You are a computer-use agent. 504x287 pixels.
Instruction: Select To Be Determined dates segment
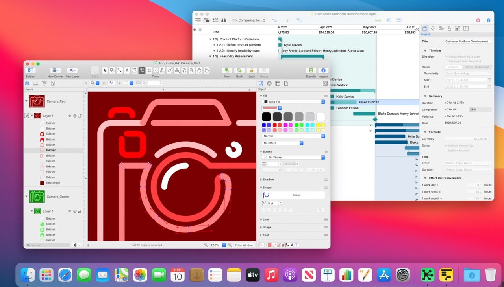tap(477, 67)
